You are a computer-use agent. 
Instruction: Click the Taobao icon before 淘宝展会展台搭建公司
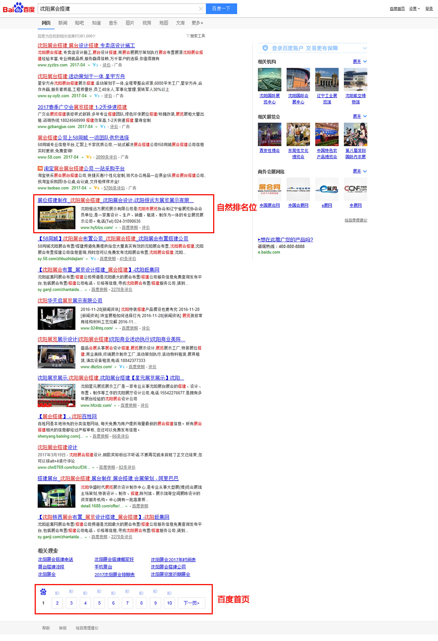click(x=40, y=168)
